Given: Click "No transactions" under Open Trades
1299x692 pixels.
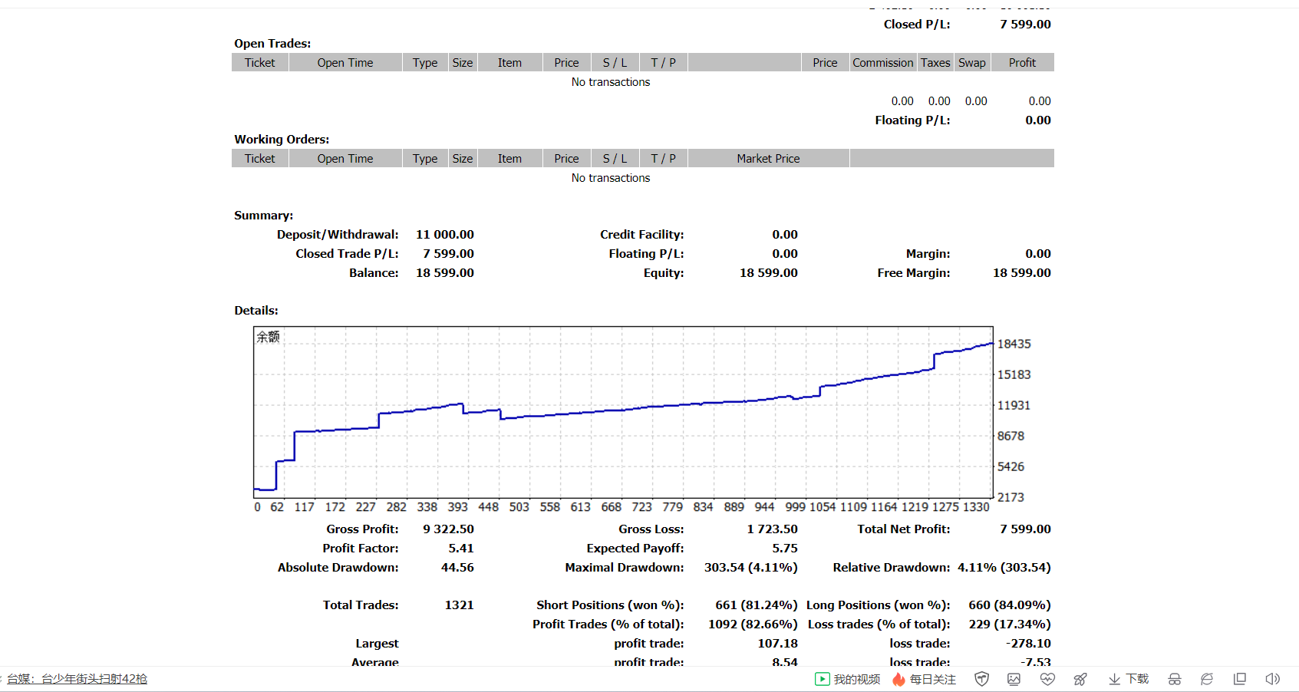Looking at the screenshot, I should point(611,82).
